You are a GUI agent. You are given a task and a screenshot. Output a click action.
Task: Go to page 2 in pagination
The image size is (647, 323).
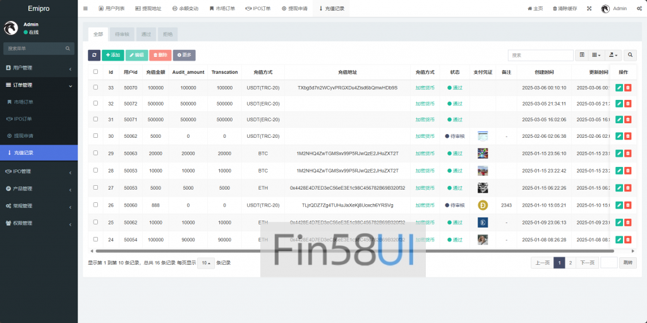570,263
